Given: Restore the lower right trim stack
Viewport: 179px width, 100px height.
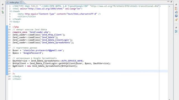Looking at the screenshot, I should (176, 27).
